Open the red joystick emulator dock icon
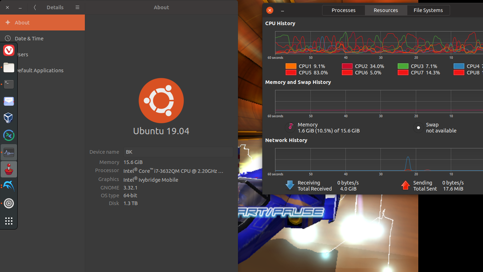 click(9, 169)
